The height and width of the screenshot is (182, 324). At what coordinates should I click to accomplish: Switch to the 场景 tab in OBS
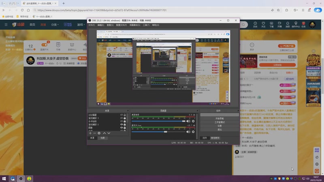pos(102,138)
